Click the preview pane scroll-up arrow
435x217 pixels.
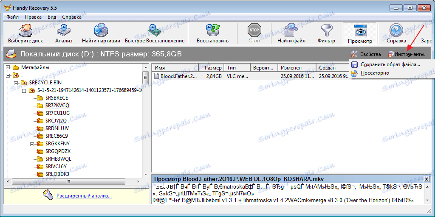click(x=427, y=186)
